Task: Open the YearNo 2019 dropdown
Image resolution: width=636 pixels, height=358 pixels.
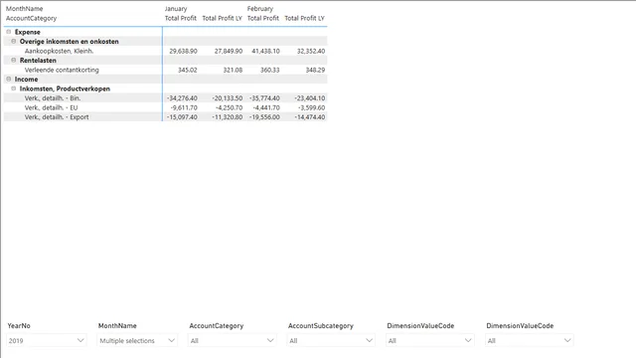Action: 47,340
